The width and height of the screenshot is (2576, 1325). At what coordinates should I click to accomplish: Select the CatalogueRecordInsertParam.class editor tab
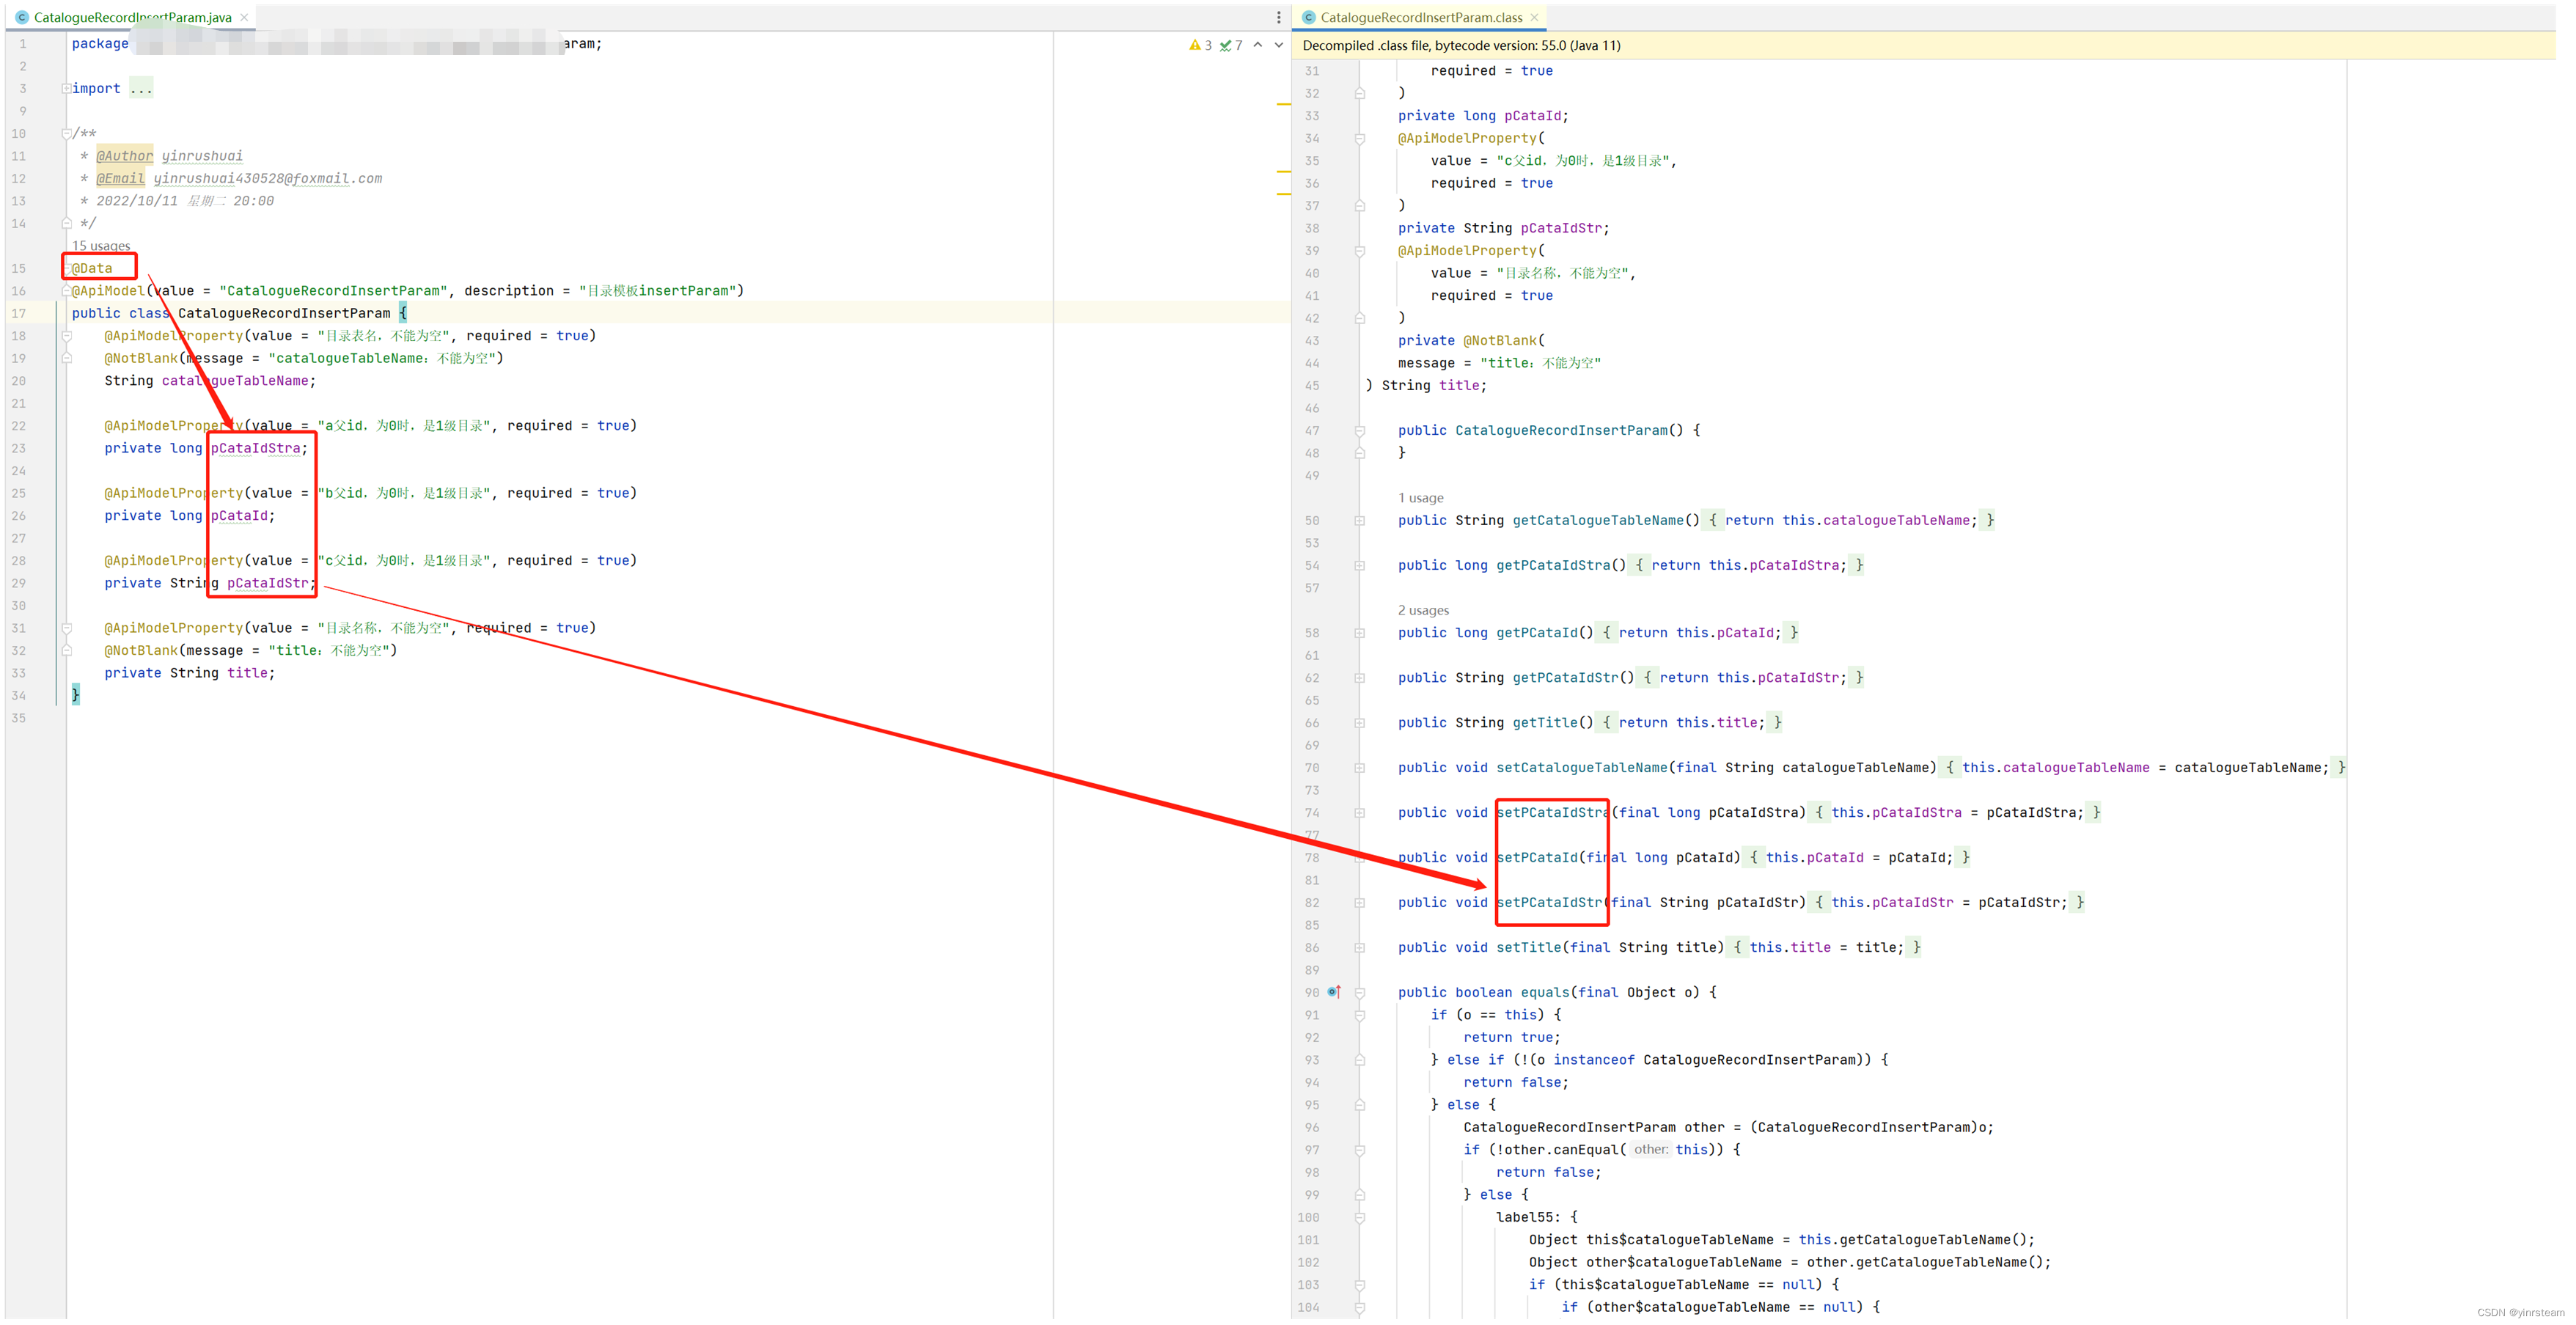click(x=1420, y=17)
